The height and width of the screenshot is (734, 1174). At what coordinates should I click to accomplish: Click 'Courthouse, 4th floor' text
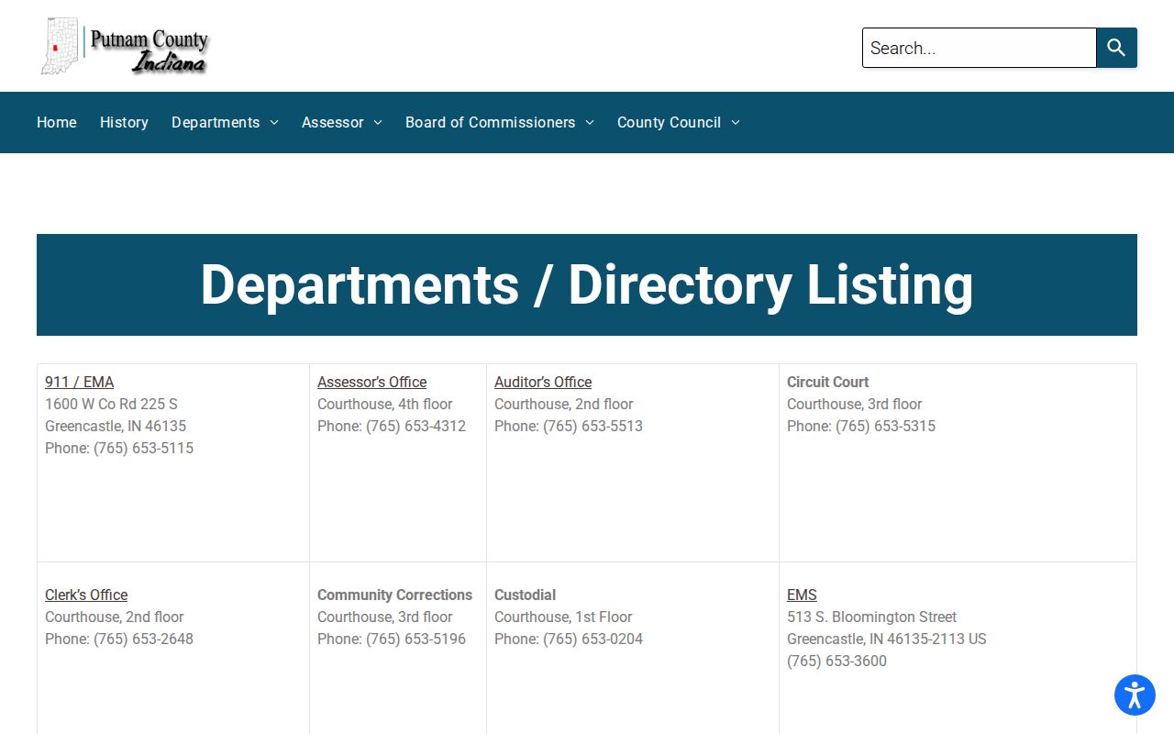click(385, 404)
